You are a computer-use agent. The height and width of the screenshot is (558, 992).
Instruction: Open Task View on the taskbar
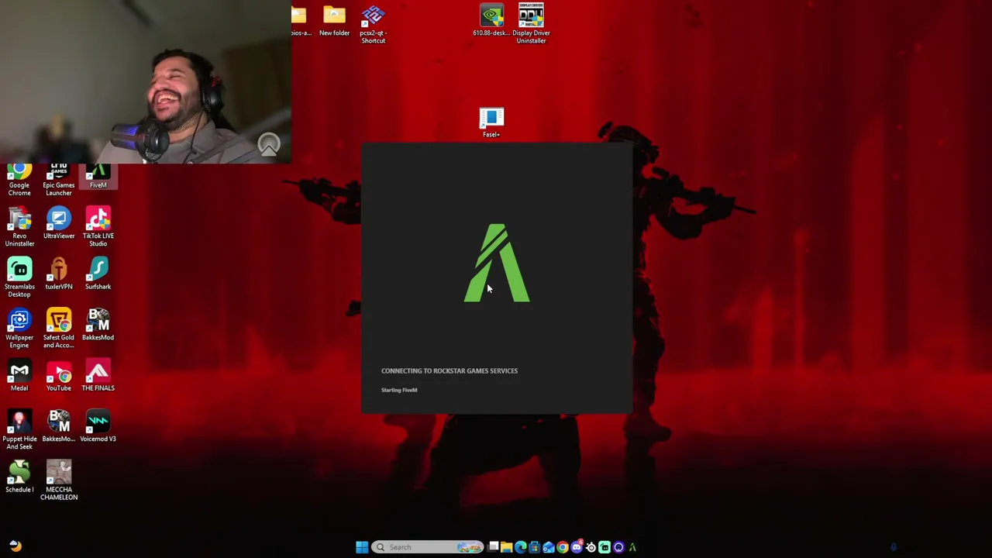[493, 547]
